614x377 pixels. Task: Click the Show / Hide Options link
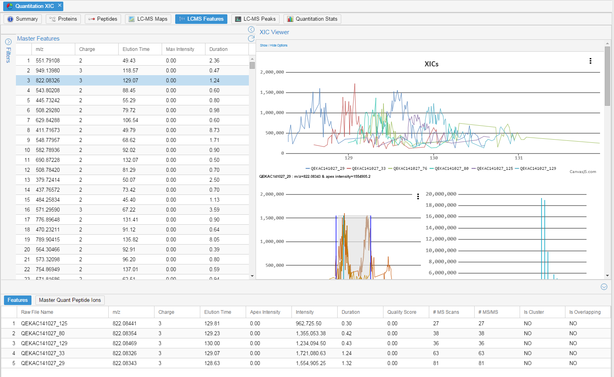click(x=274, y=45)
